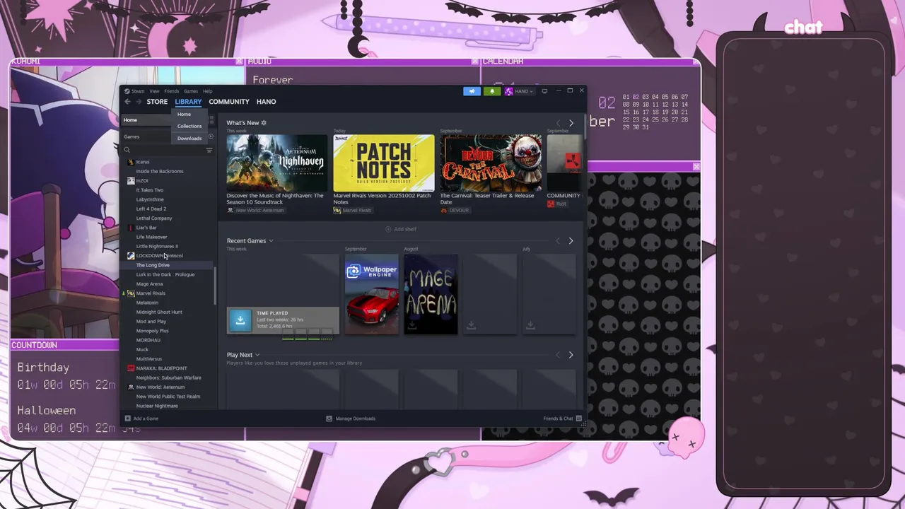The width and height of the screenshot is (905, 509).
Task: Click the NARAKA: BLADEPOINT game icon
Action: point(131,368)
